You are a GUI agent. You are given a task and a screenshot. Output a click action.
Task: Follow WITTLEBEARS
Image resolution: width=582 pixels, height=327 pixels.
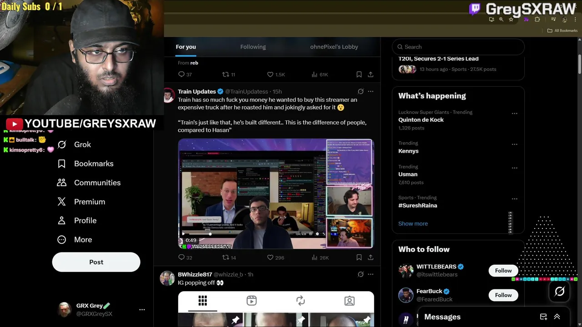503,271
